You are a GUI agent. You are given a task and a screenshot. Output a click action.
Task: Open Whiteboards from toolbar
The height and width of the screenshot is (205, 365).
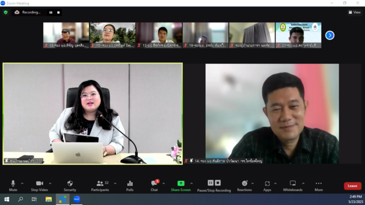(293, 186)
